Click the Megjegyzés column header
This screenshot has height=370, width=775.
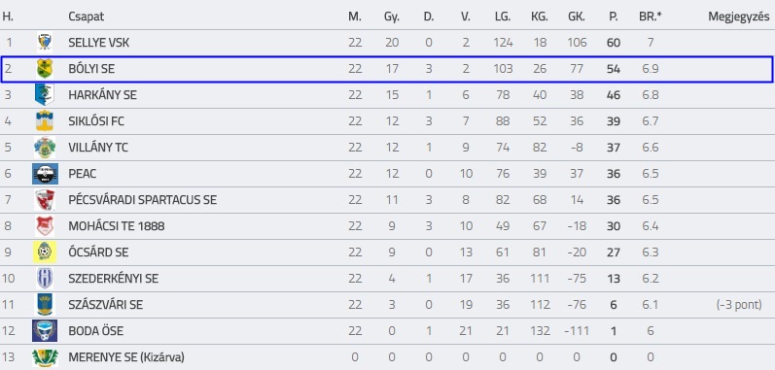coord(739,17)
